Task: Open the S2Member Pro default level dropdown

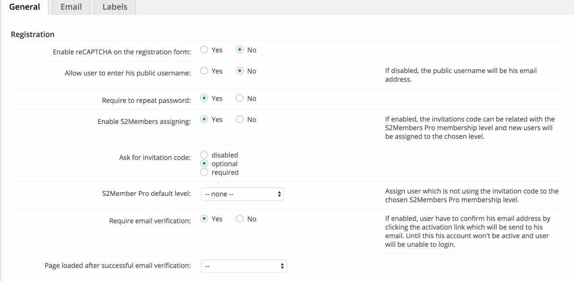Action: pos(243,194)
